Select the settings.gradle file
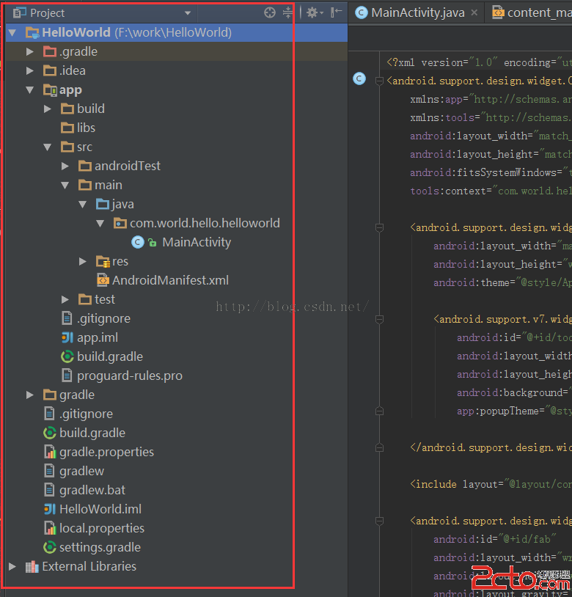 click(100, 547)
